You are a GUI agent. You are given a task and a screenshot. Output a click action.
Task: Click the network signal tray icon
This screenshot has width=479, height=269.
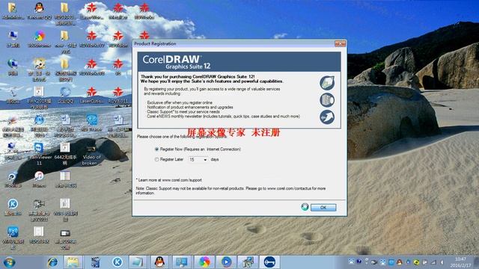pos(433,262)
